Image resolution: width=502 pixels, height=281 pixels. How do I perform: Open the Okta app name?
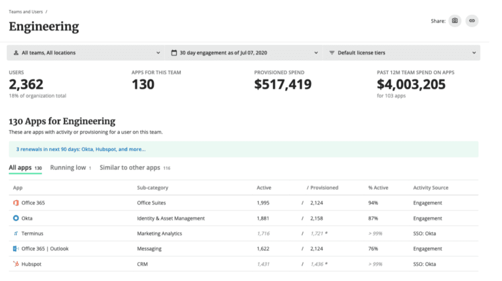27,218
